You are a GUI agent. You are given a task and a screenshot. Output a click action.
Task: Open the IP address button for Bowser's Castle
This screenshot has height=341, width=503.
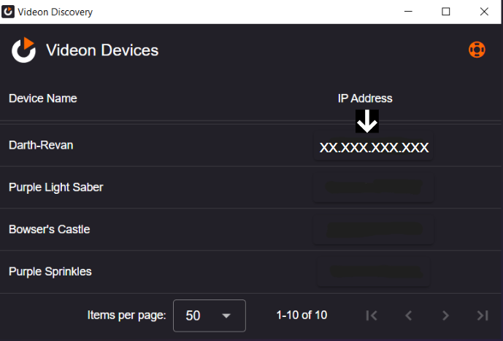pos(373,230)
